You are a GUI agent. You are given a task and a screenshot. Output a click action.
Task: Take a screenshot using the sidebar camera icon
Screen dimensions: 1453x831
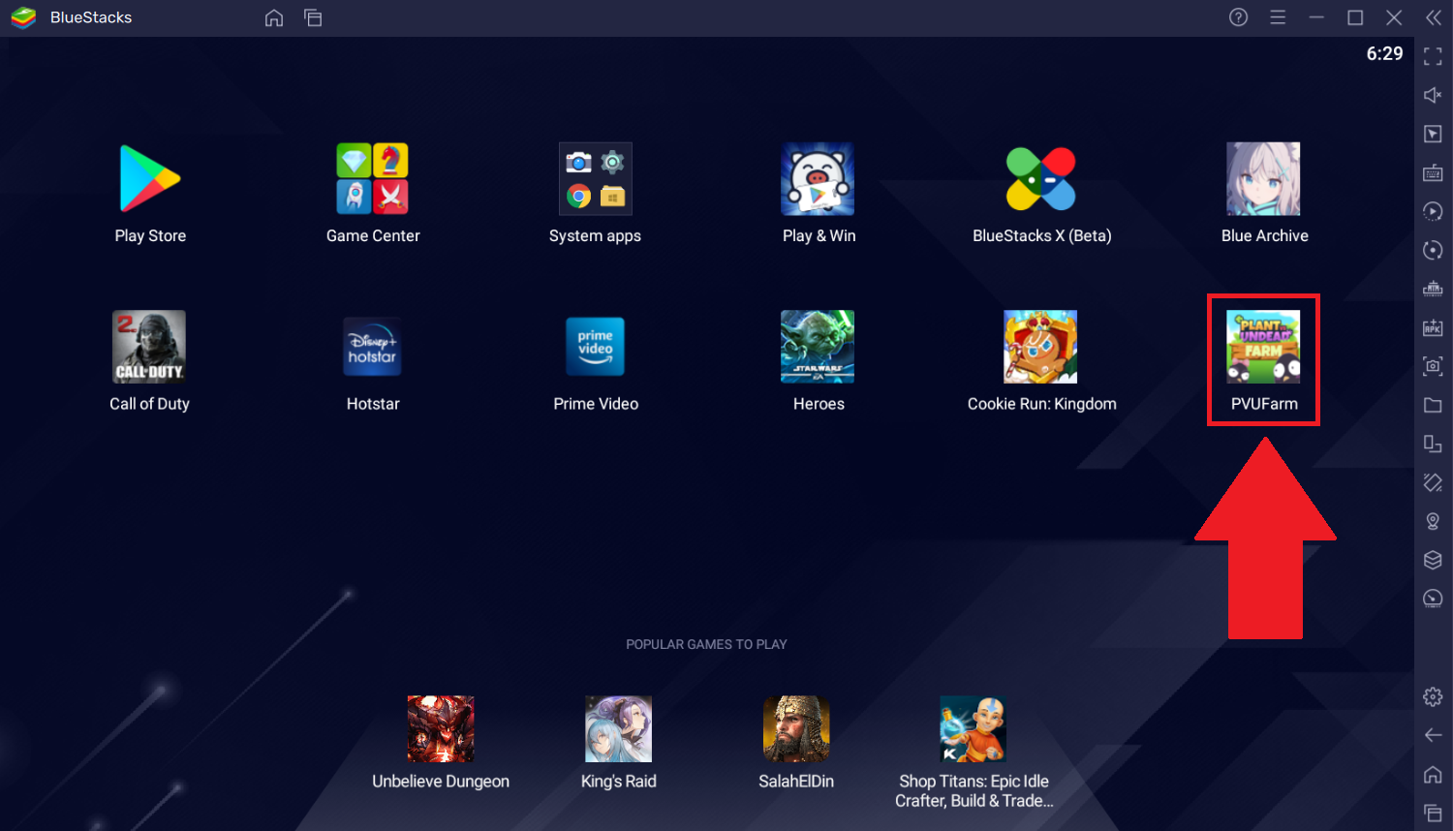pos(1433,366)
